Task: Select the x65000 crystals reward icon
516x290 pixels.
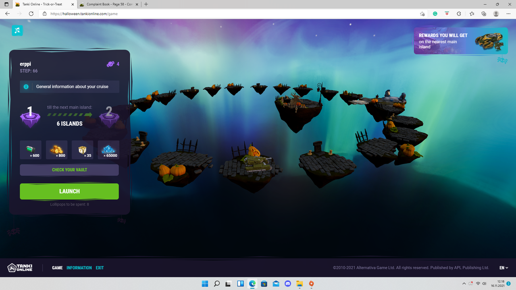Action: pos(108,150)
